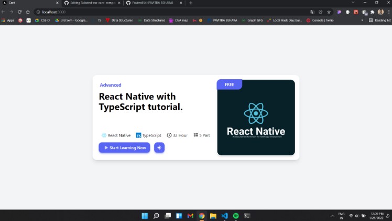Open the 3rd Sem - Google bookmark
The height and width of the screenshot is (221, 392).
[71, 20]
